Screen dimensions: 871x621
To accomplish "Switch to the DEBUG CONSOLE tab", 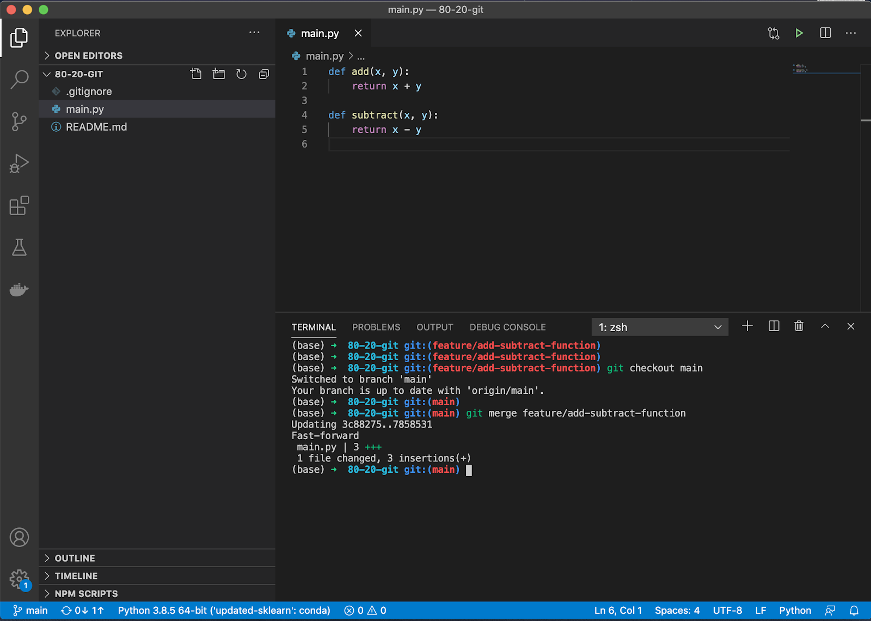I will [507, 327].
